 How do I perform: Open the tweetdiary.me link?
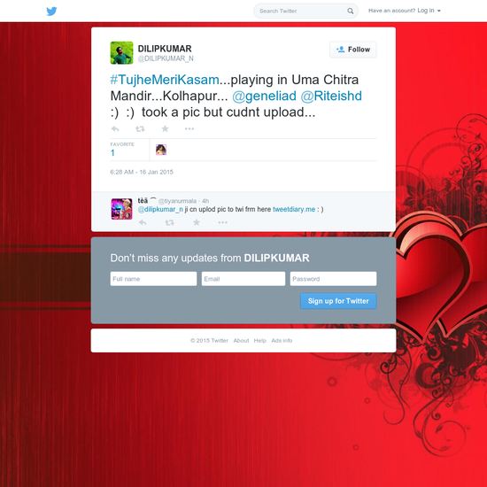point(294,209)
